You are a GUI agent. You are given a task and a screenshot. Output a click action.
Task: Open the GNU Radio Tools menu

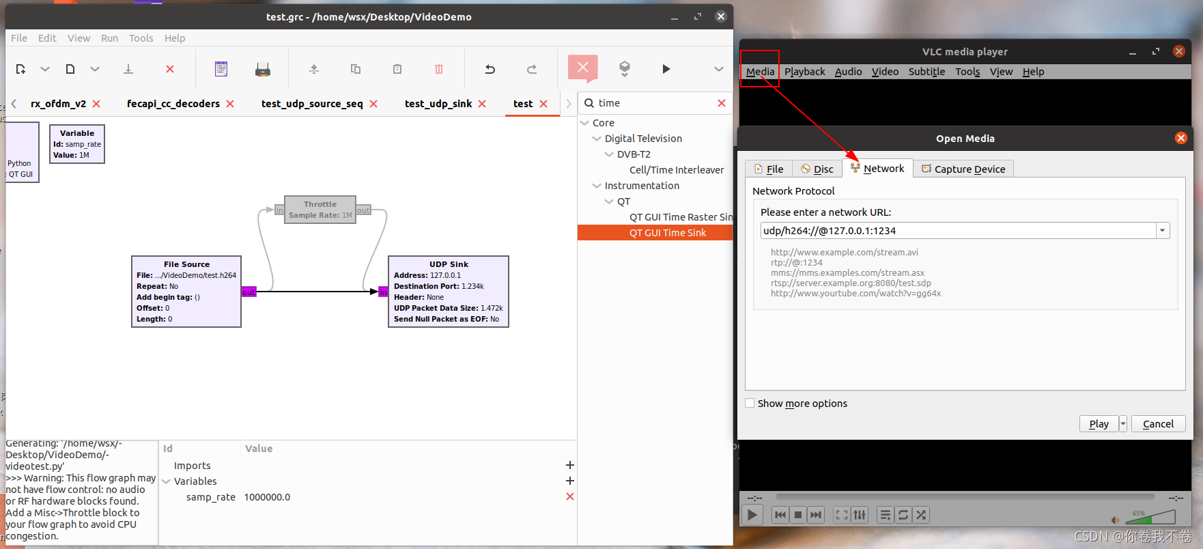tap(141, 38)
